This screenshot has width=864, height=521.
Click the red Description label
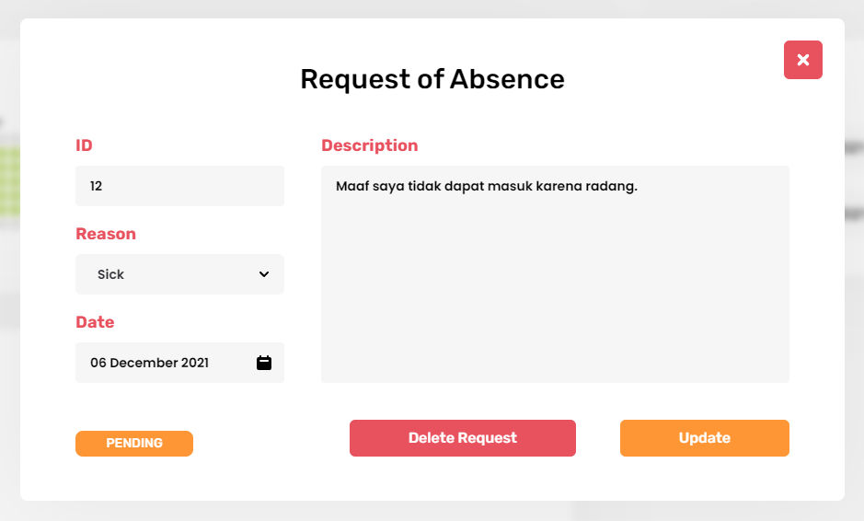tap(369, 145)
